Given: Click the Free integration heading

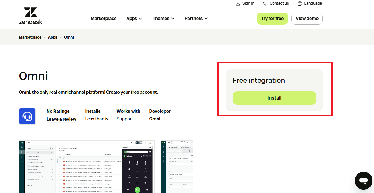Looking at the screenshot, I should coord(259,80).
